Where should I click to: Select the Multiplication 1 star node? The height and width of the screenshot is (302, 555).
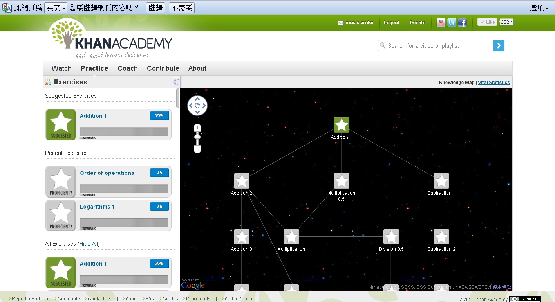[x=291, y=237]
